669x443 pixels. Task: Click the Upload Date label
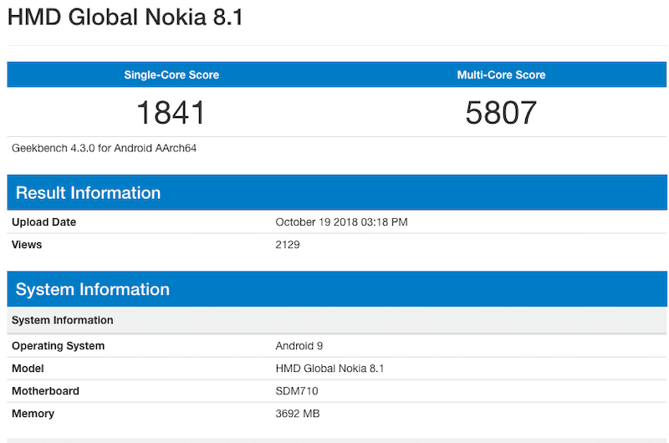(44, 222)
